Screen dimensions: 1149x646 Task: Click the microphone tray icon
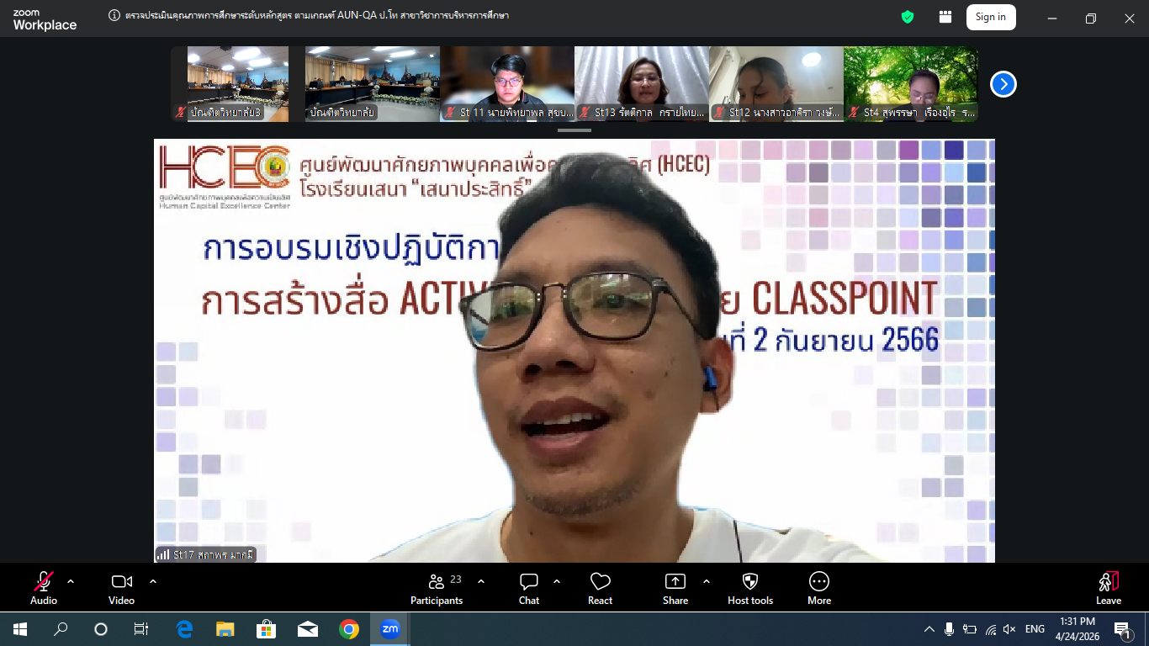click(949, 629)
